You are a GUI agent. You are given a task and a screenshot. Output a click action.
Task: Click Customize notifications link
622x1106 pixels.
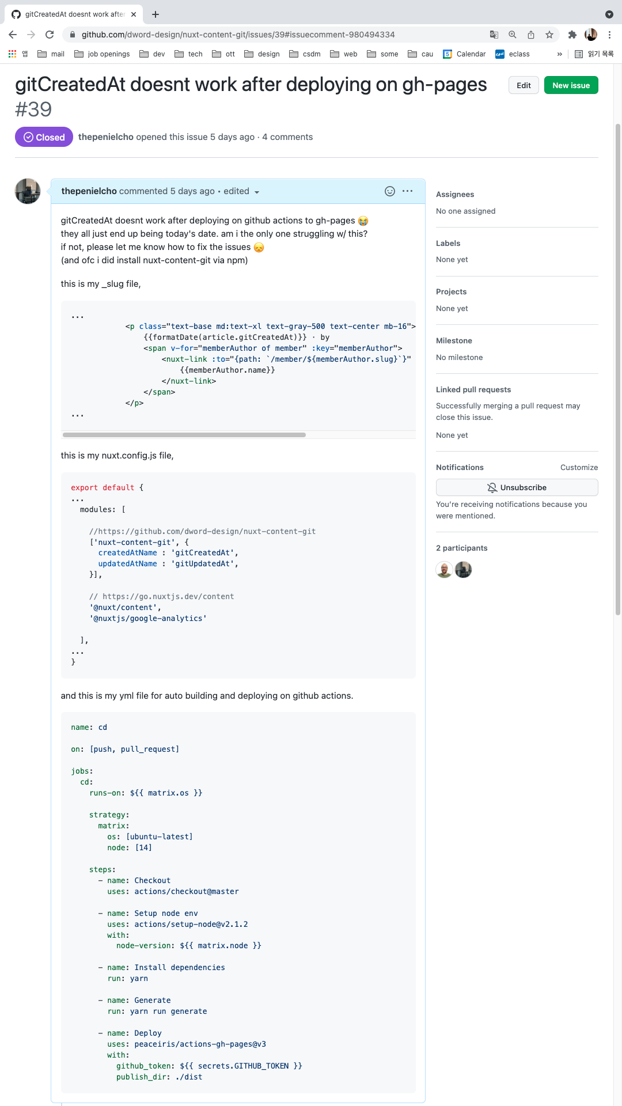click(579, 467)
